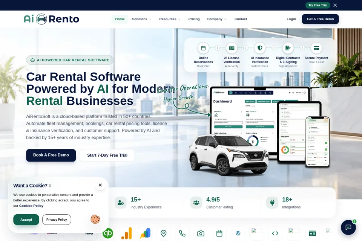Click the arrow after Online Reservations step
Screen dimensions: 362x241
(x=217, y=48)
